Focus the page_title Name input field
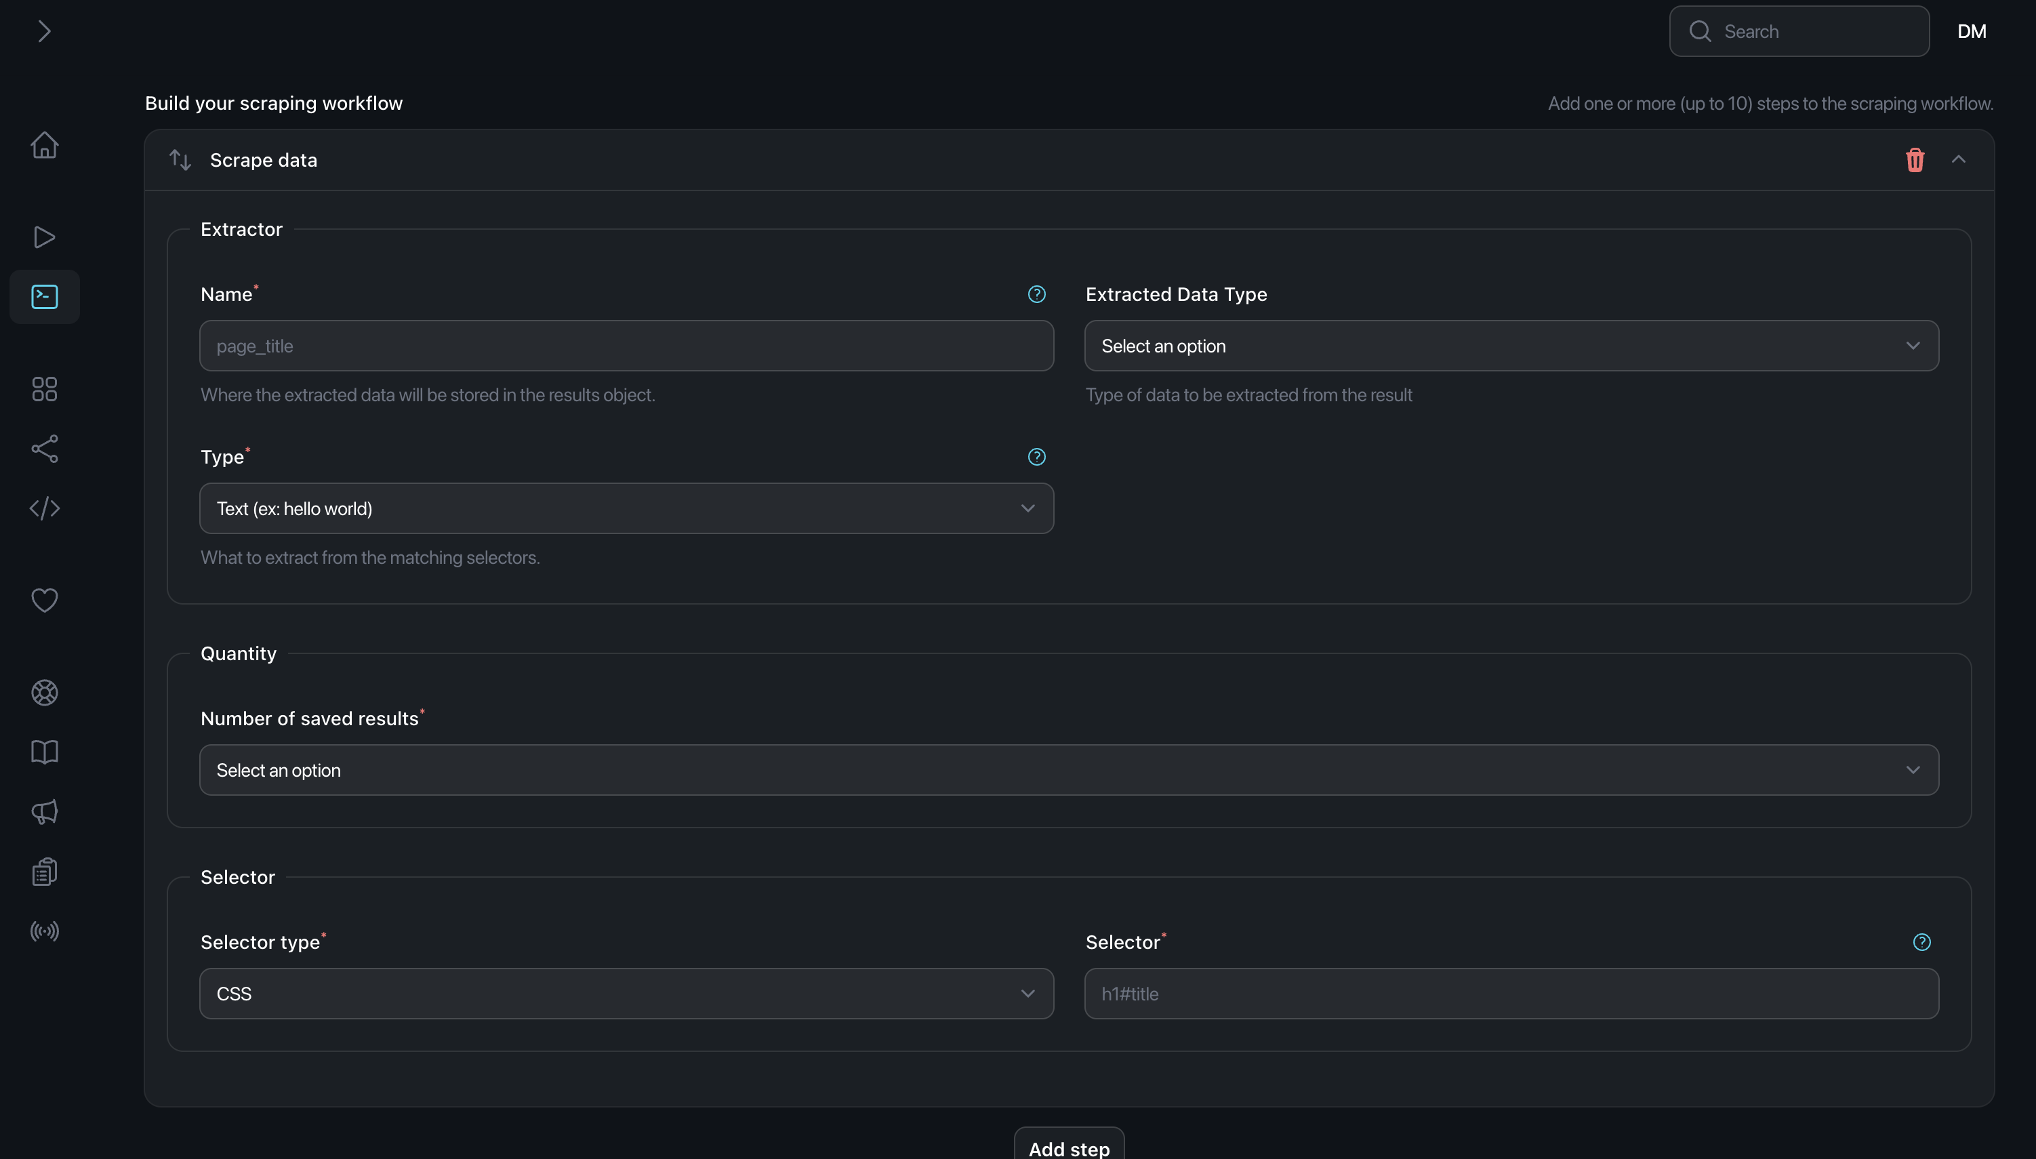The image size is (2036, 1159). 626,346
